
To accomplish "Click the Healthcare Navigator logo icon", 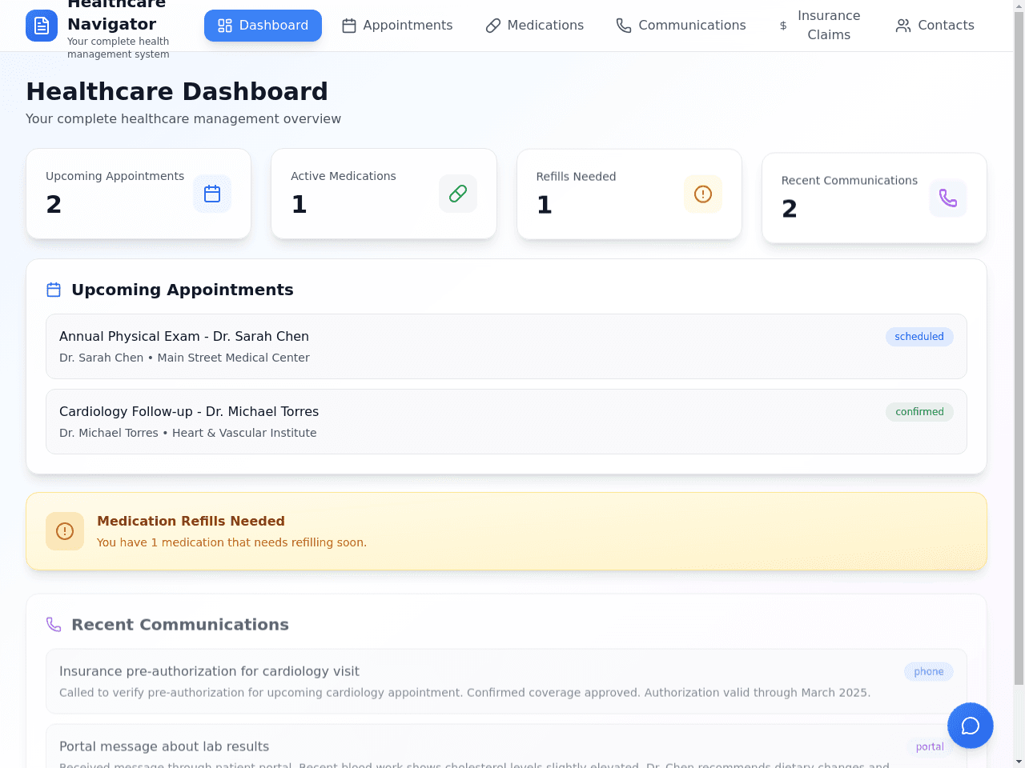I will (x=42, y=26).
